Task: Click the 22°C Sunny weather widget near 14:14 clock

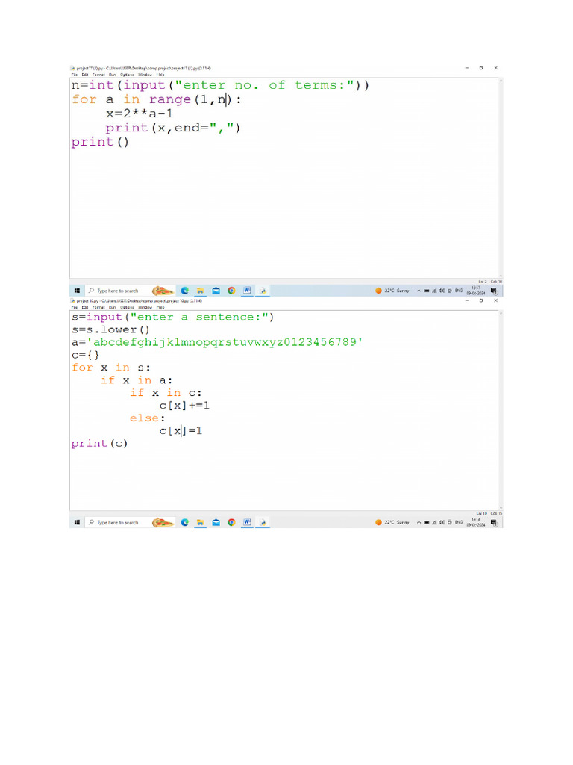Action: pos(393,522)
